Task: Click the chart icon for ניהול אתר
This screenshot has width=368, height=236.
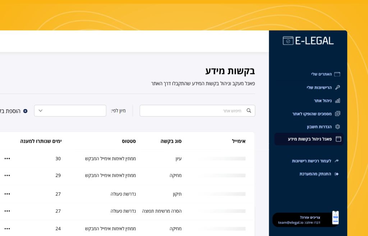Action: [x=337, y=100]
